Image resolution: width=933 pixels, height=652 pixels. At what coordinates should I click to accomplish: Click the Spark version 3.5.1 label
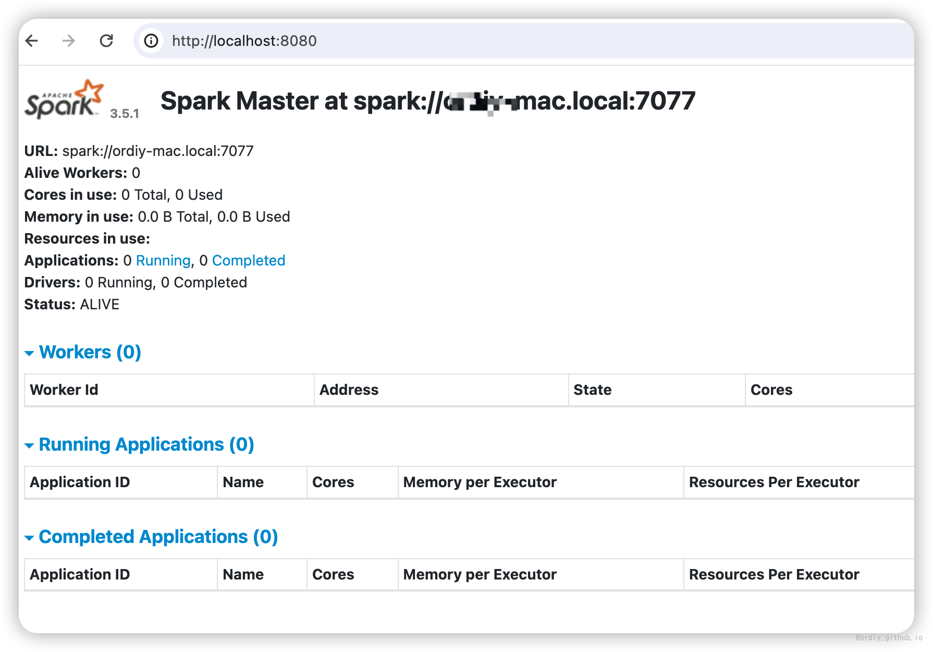point(125,114)
